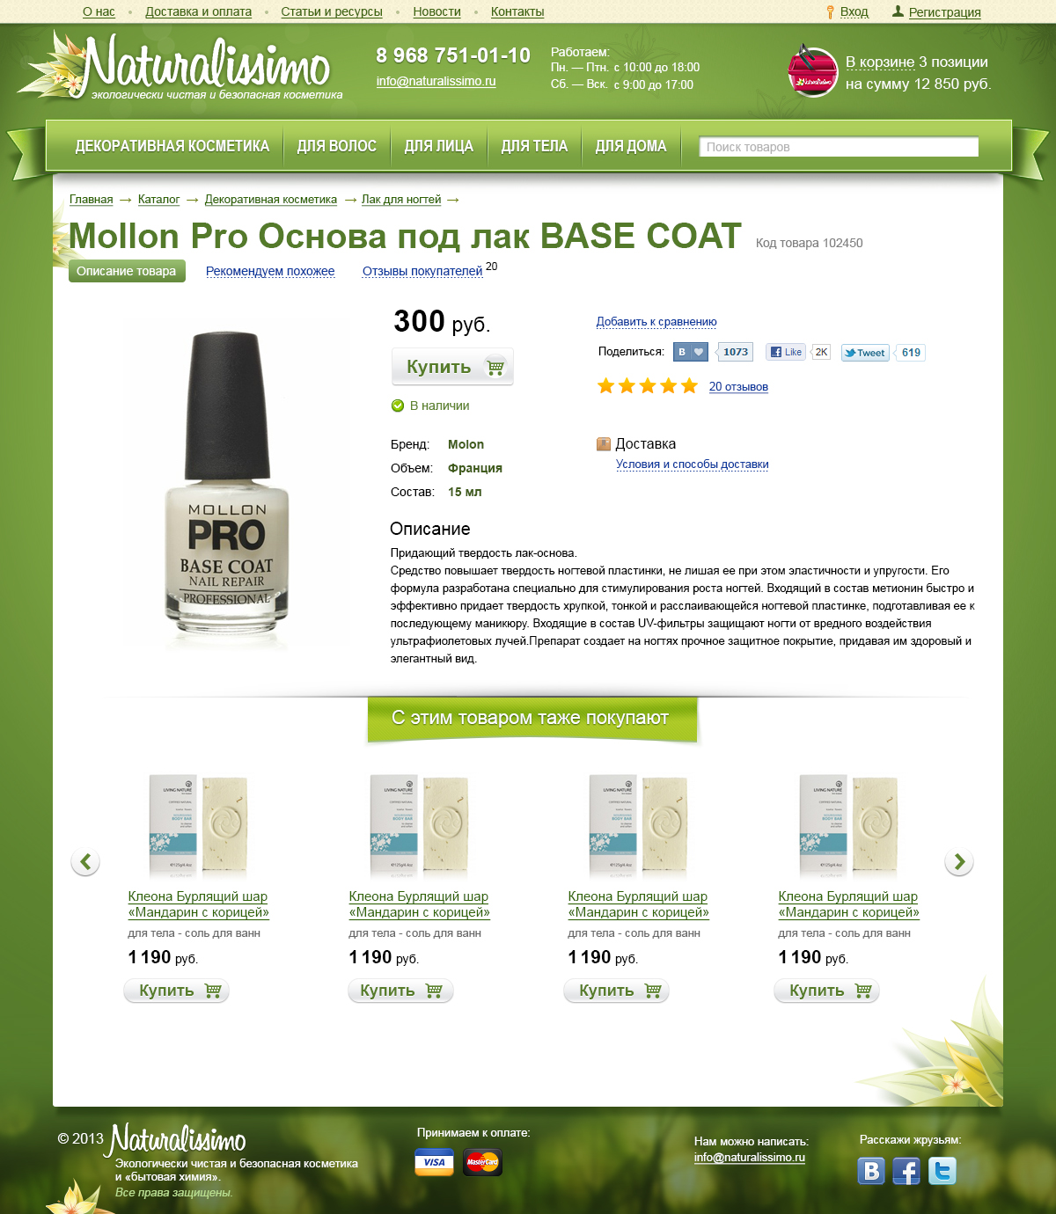Click the Поиск товаров search field
Image resolution: width=1056 pixels, height=1214 pixels.
point(839,147)
